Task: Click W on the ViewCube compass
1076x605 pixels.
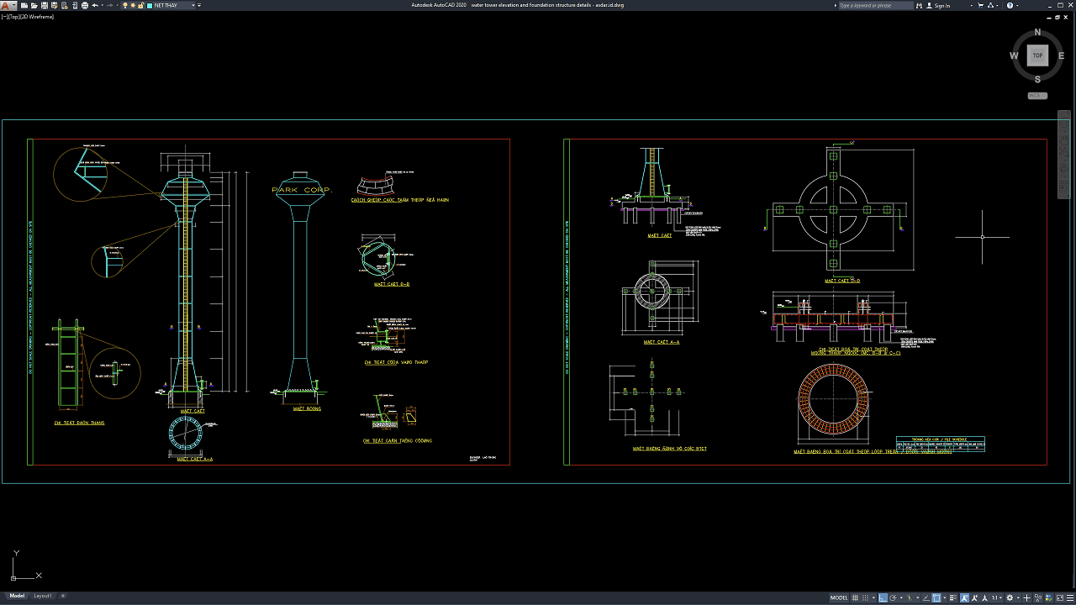Action: click(x=1015, y=55)
